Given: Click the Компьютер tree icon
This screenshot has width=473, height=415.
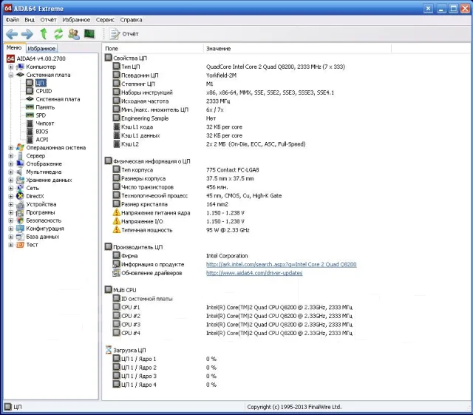Looking at the screenshot, I should click(20, 67).
